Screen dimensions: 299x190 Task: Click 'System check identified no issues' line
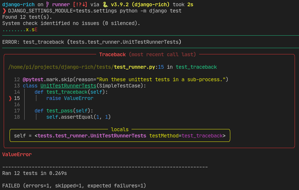71,23
